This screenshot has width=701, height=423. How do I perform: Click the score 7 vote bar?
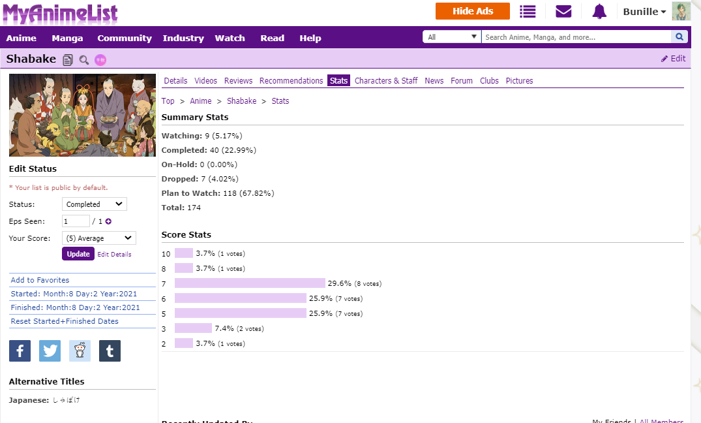tap(250, 283)
